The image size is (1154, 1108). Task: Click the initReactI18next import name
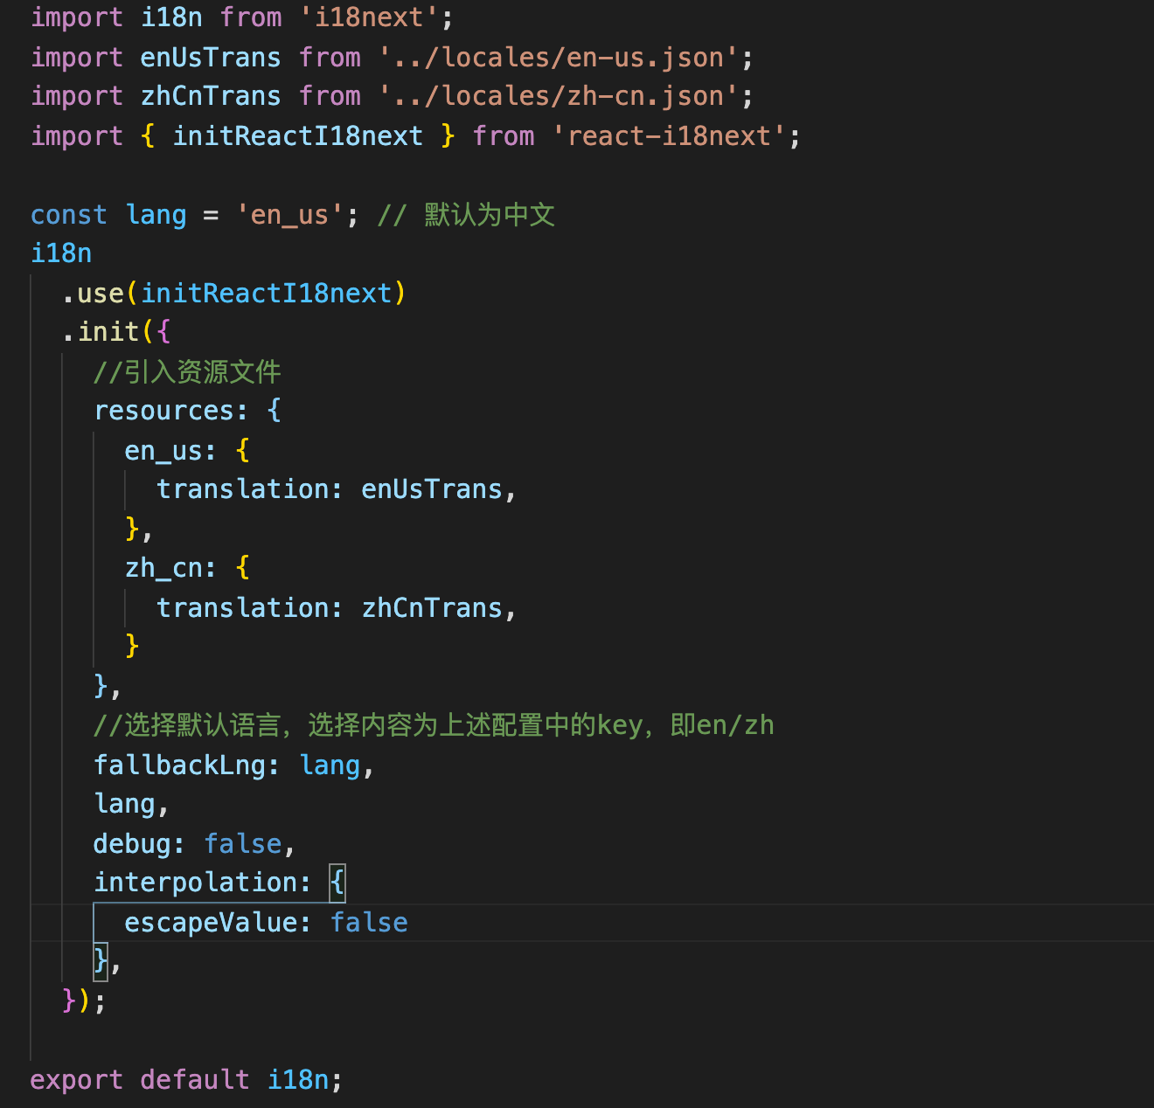coord(297,135)
